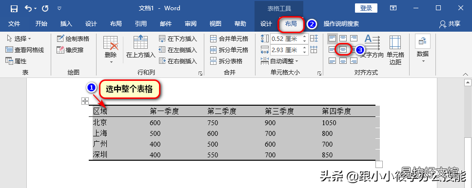Increase row height with up stepper
Viewport: 472px width, 188px height.
coord(305,37)
